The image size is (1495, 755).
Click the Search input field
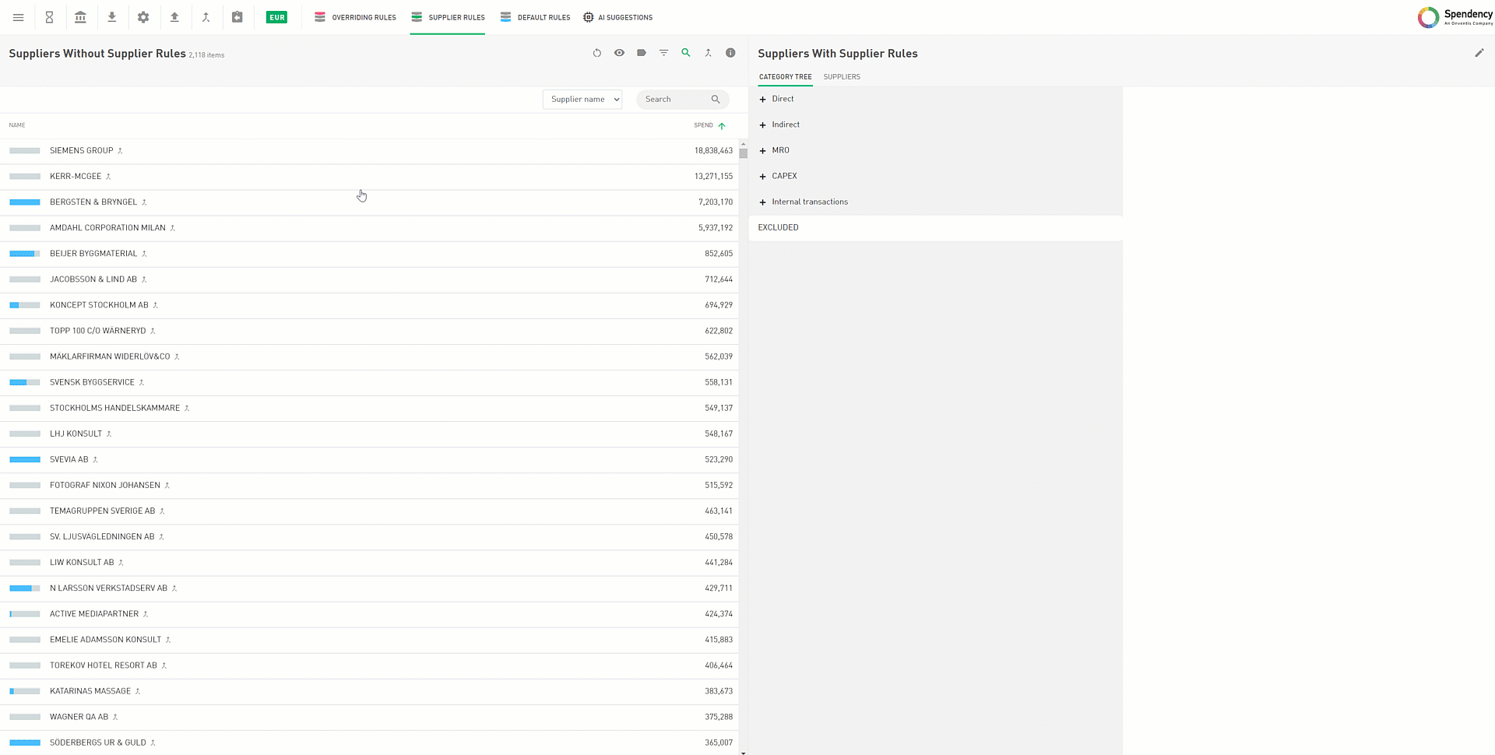point(674,100)
